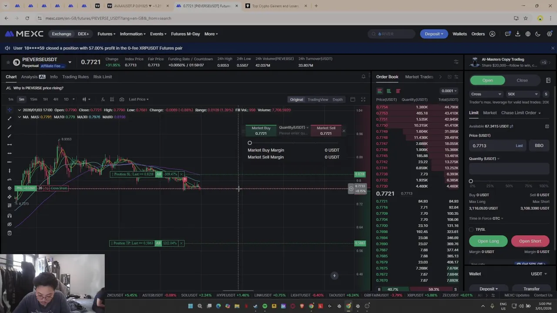This screenshot has width=557, height=313.
Task: Open the Last Price dropdown
Action: click(138, 100)
